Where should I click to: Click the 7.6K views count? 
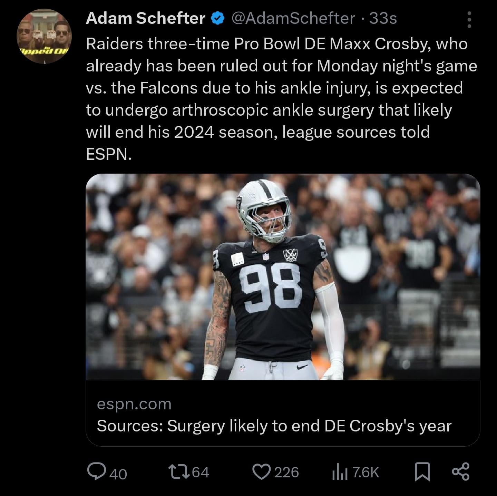click(x=366, y=472)
